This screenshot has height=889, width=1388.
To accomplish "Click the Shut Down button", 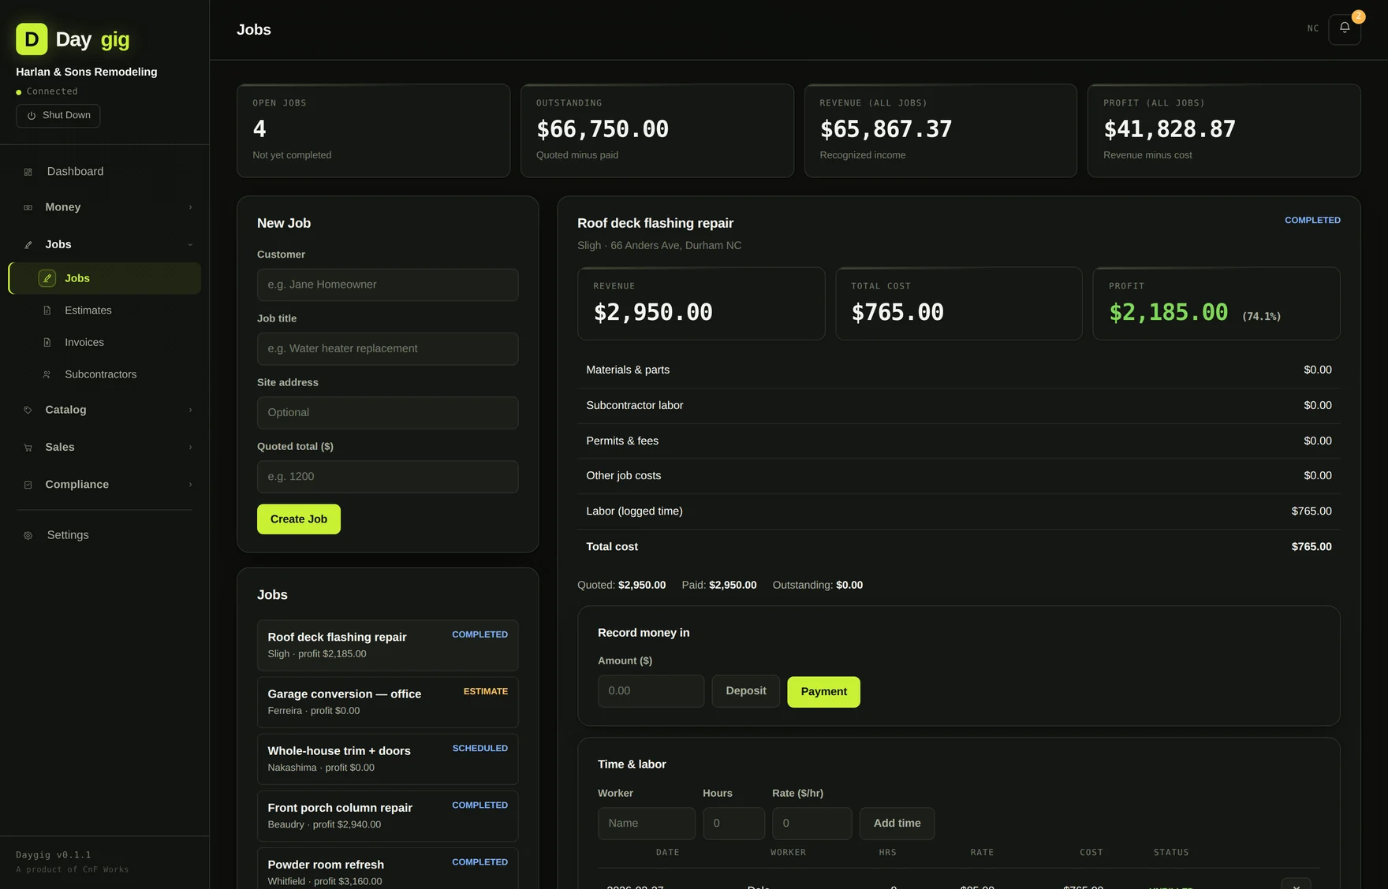I will pyautogui.click(x=58, y=116).
